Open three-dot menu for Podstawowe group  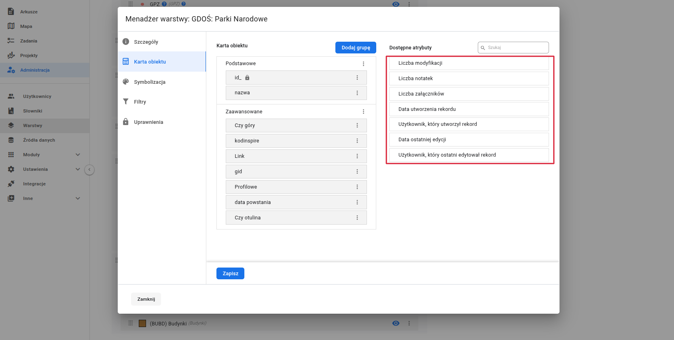(x=363, y=64)
